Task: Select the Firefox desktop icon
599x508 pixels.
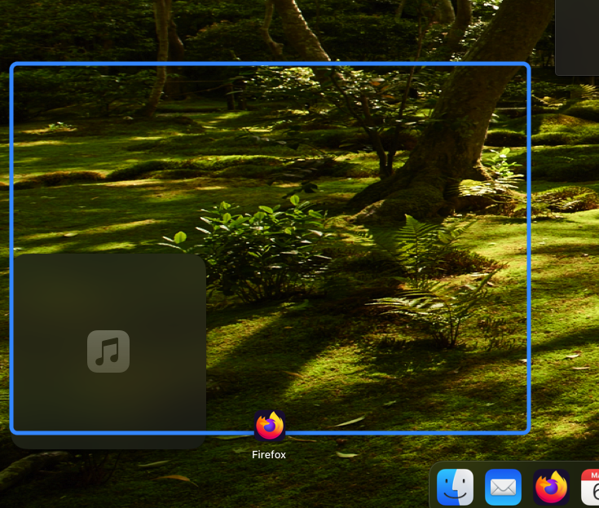Action: click(269, 426)
